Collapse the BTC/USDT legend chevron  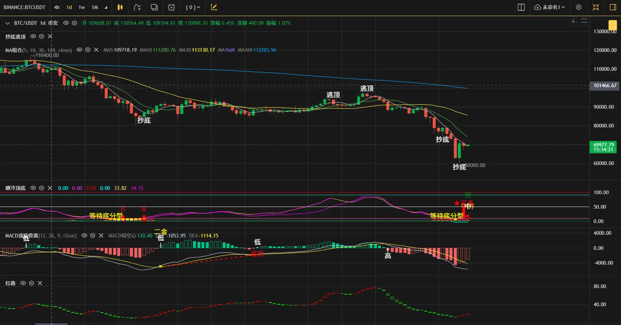7,23
